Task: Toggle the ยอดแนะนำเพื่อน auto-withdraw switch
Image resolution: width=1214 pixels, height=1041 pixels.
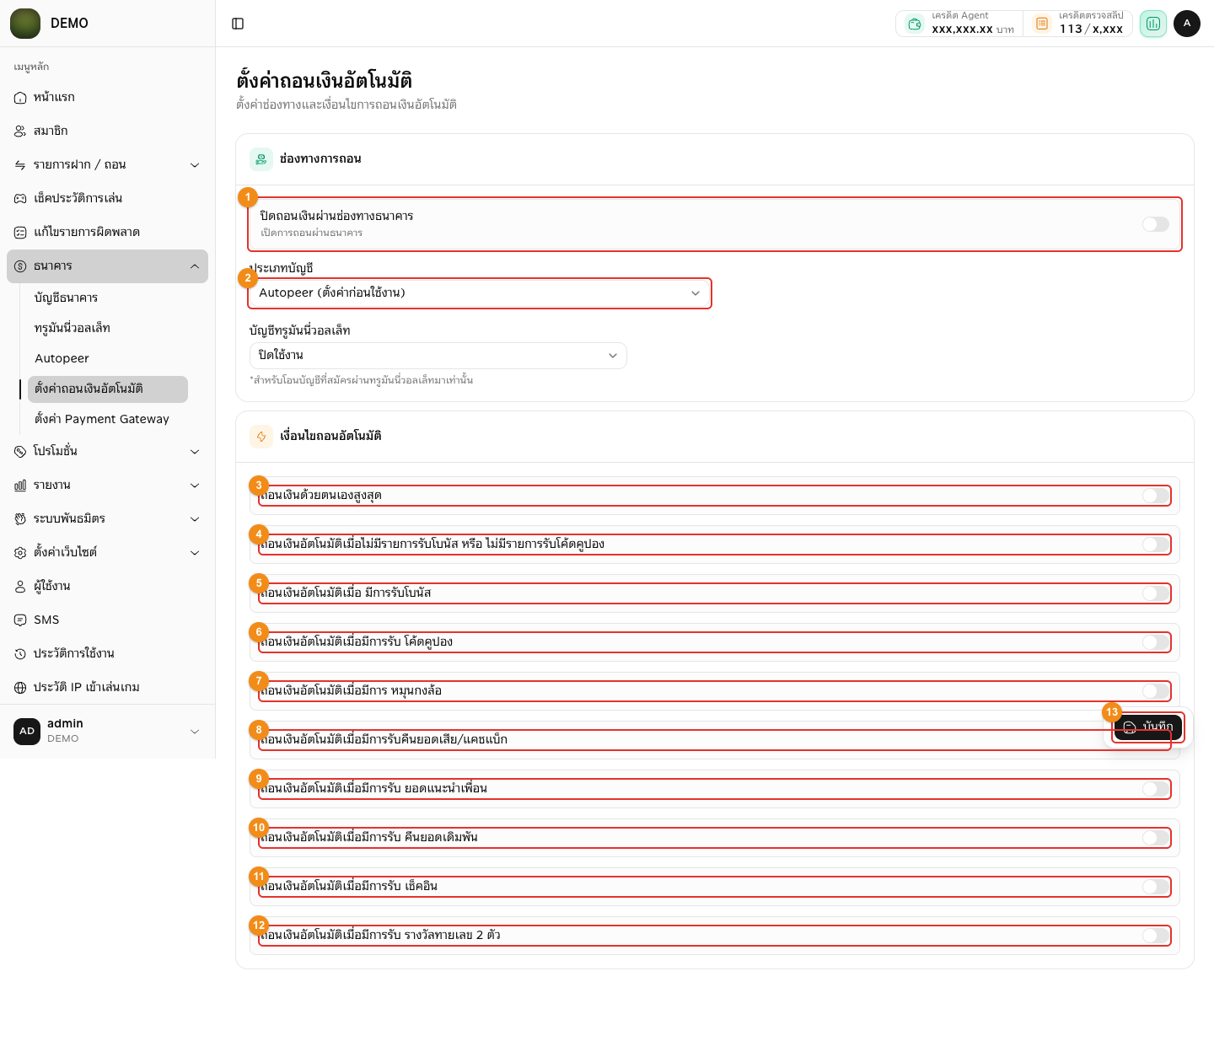Action: 1156,789
